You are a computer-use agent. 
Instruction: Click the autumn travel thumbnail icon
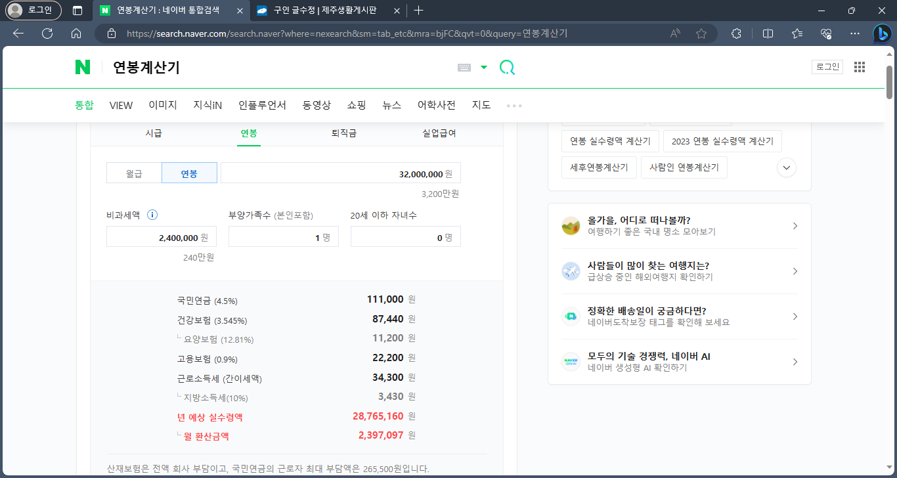(571, 226)
